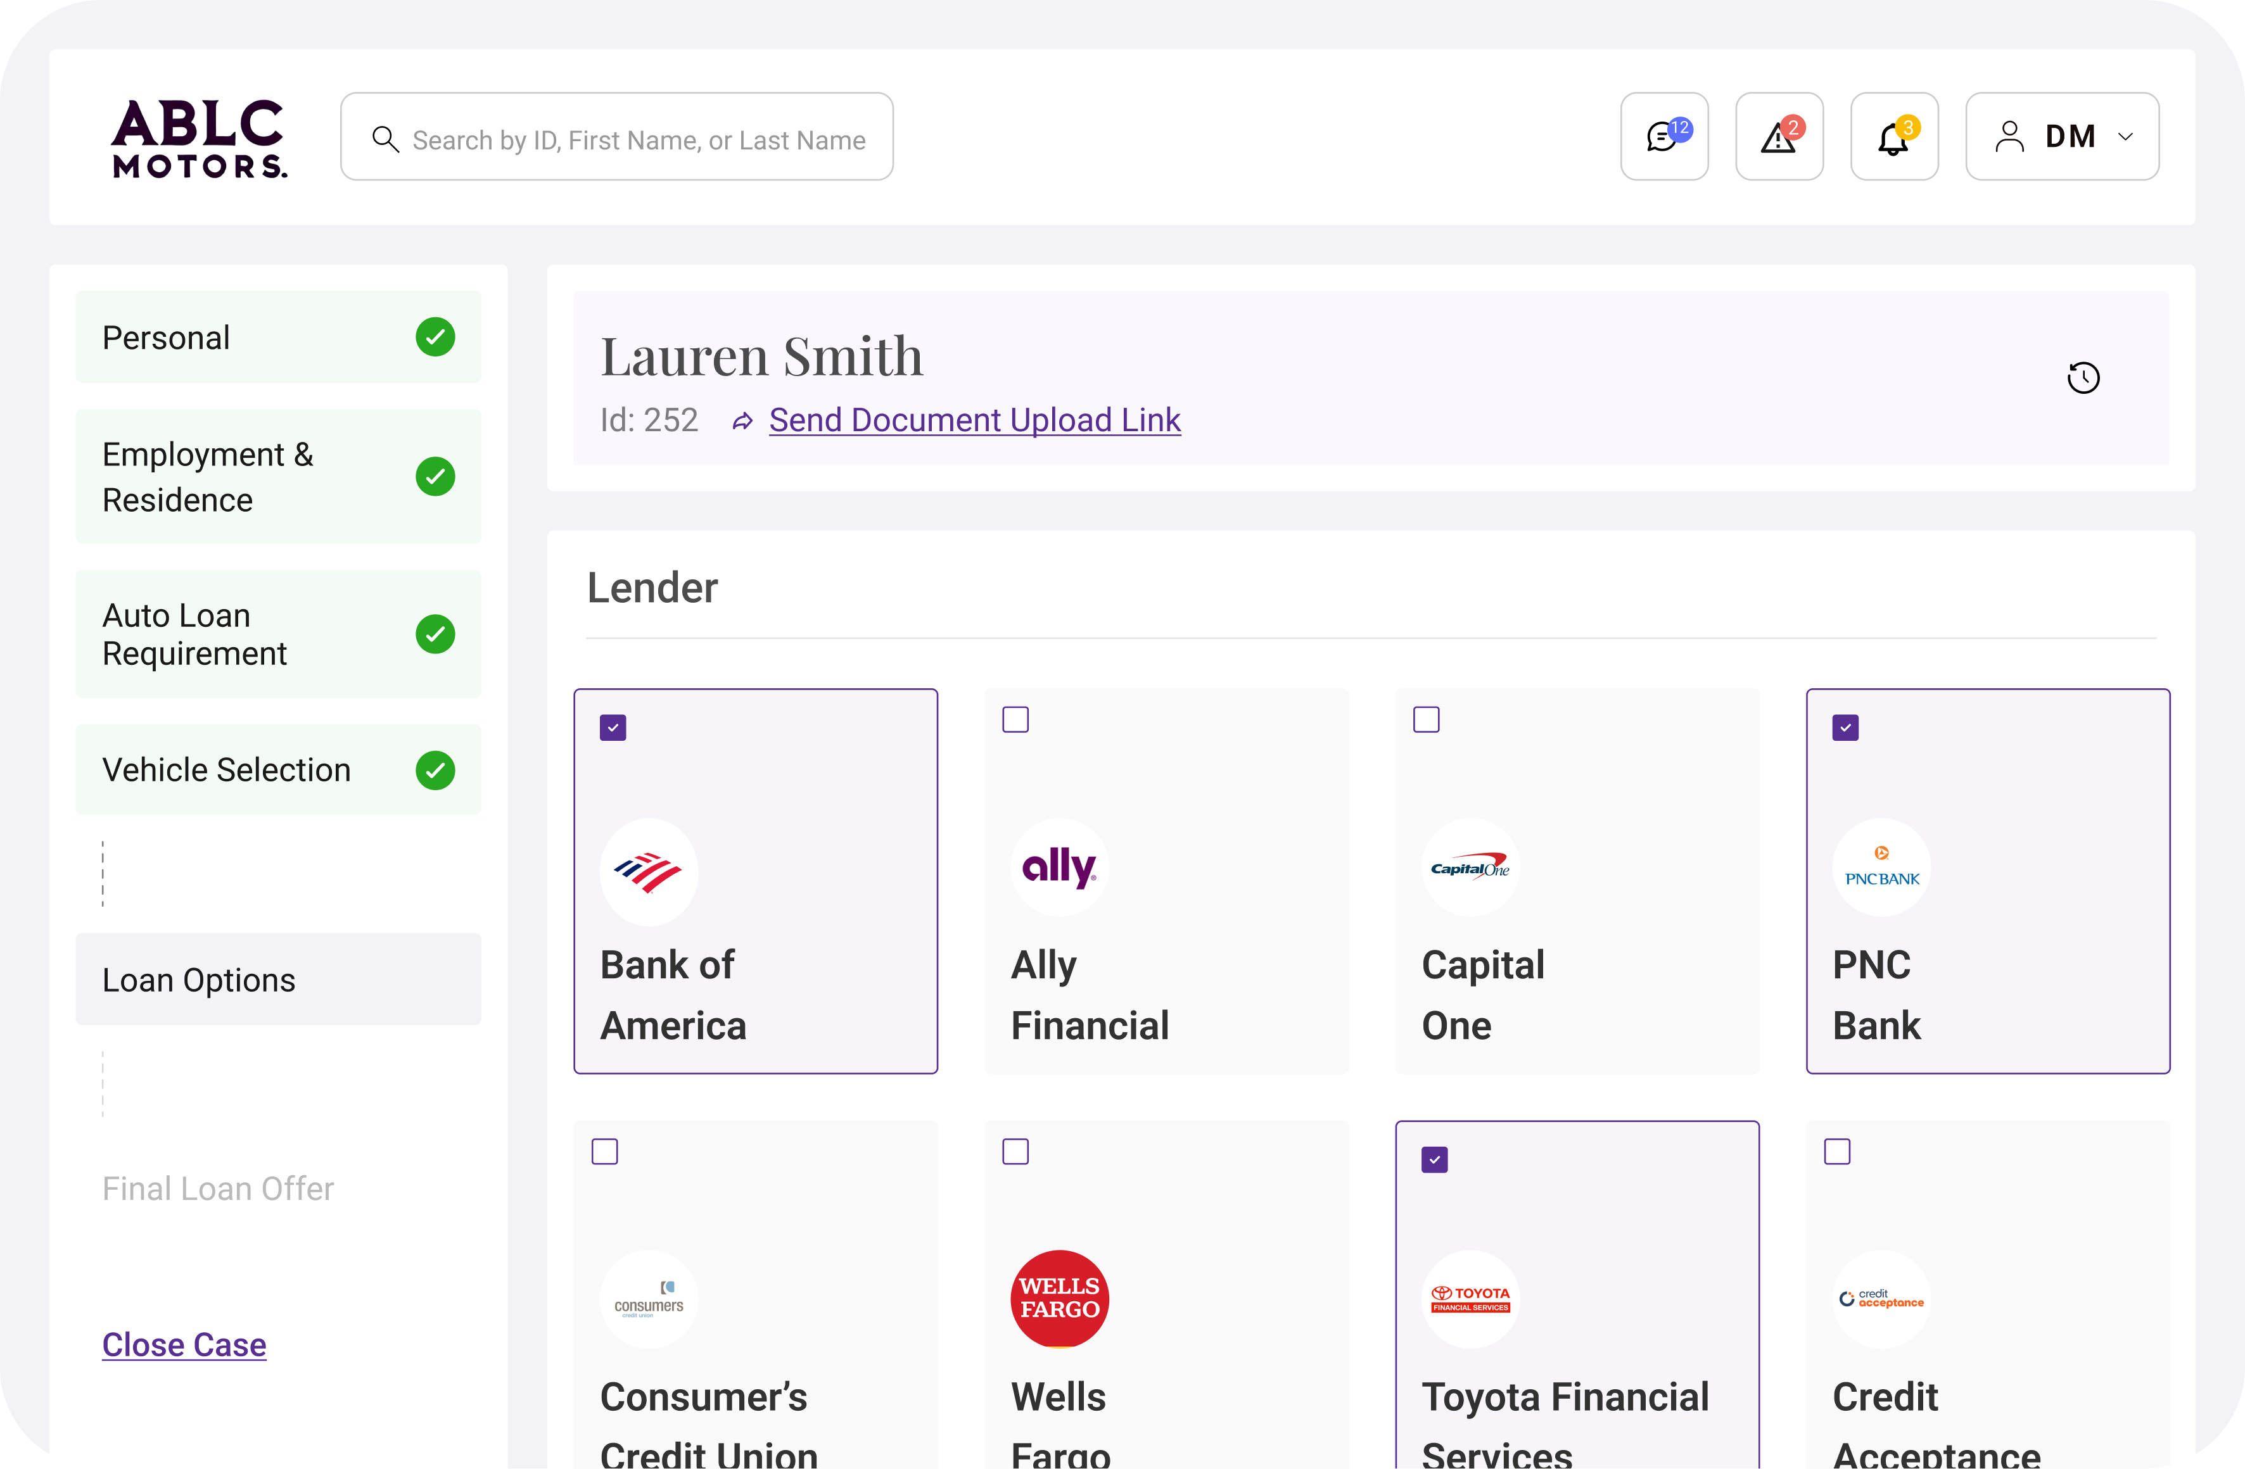Click the Ally Financial logo

click(1059, 866)
